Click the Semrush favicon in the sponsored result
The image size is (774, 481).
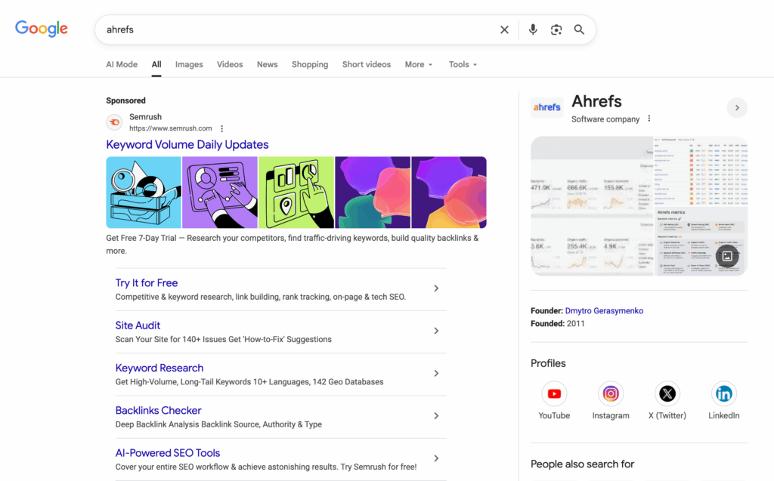tap(114, 122)
